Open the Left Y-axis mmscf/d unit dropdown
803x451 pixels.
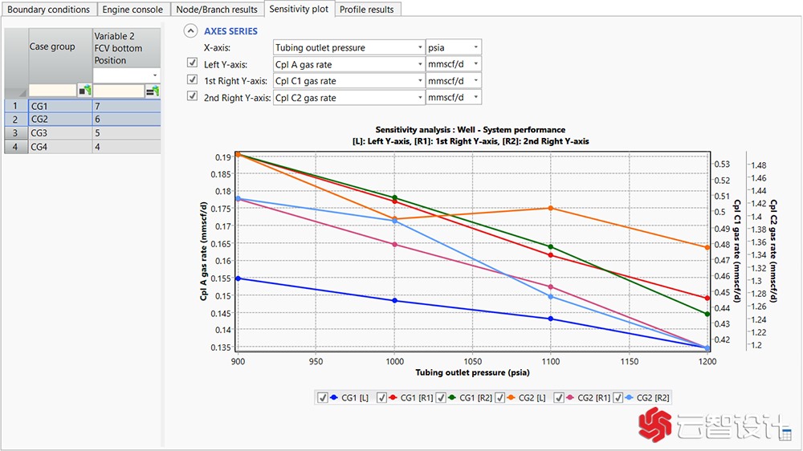(x=454, y=64)
